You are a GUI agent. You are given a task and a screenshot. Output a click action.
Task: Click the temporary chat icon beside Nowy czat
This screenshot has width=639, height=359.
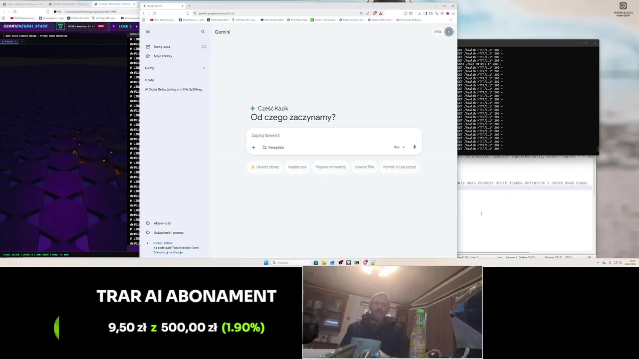coord(203,47)
